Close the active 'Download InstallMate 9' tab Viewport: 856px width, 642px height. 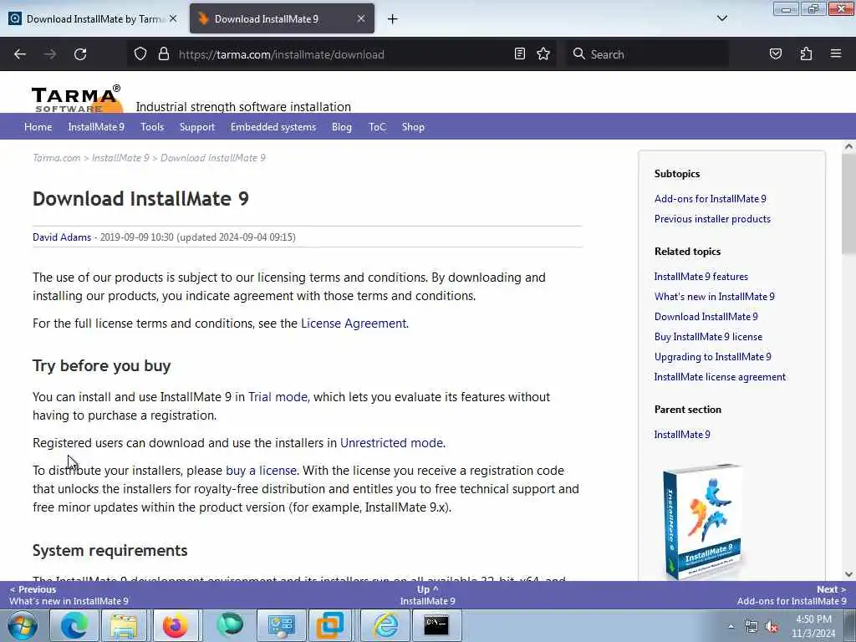coord(361,18)
